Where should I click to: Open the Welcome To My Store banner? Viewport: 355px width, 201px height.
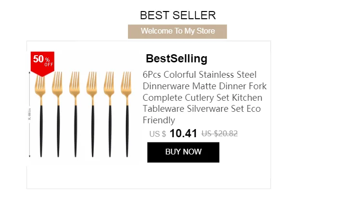pos(177,31)
